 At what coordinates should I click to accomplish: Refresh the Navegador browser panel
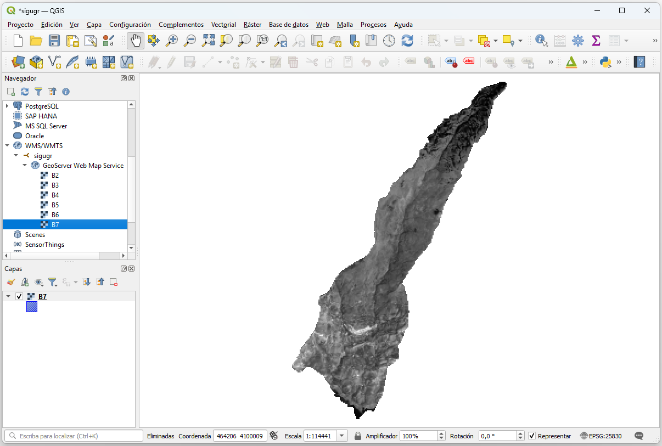click(x=24, y=91)
